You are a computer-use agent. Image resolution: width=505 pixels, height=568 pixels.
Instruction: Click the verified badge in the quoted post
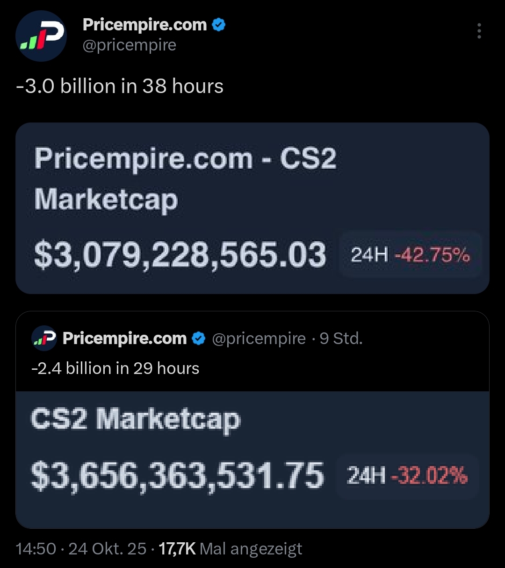(199, 338)
